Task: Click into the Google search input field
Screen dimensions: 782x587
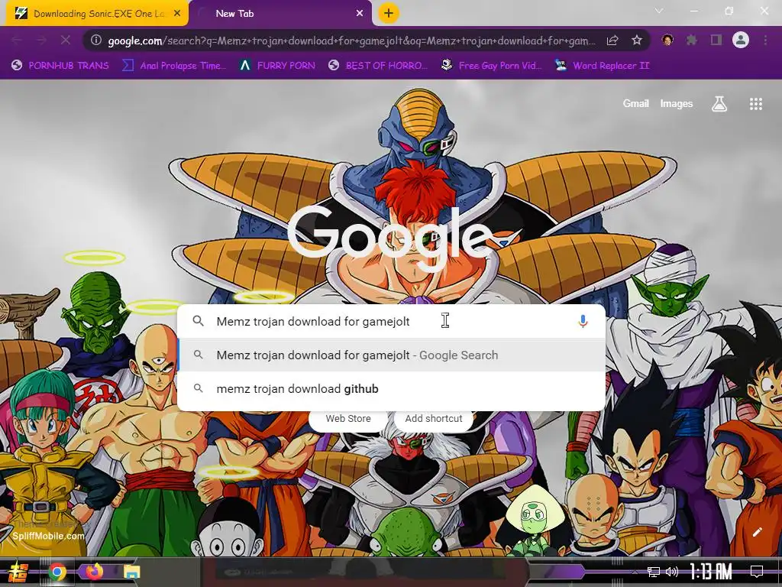Action: [391, 322]
